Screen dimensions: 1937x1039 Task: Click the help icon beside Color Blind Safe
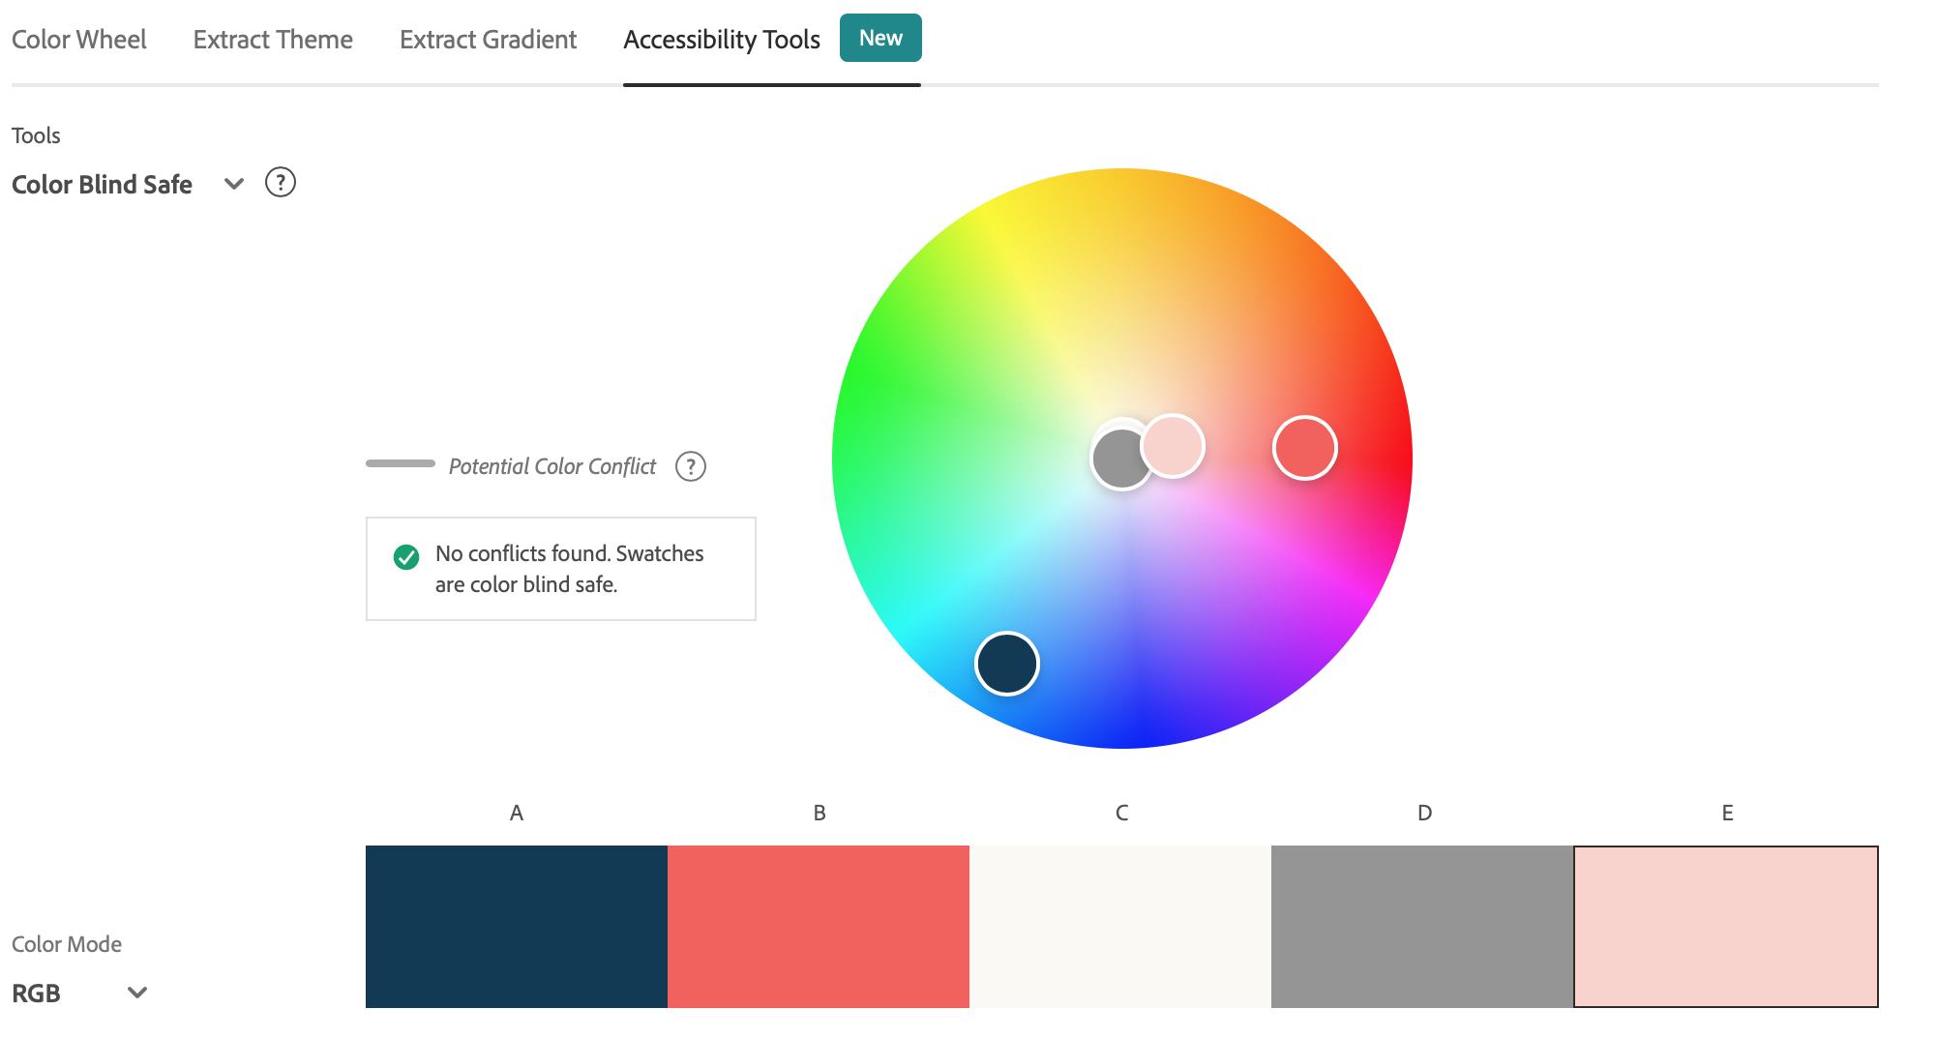pyautogui.click(x=280, y=183)
